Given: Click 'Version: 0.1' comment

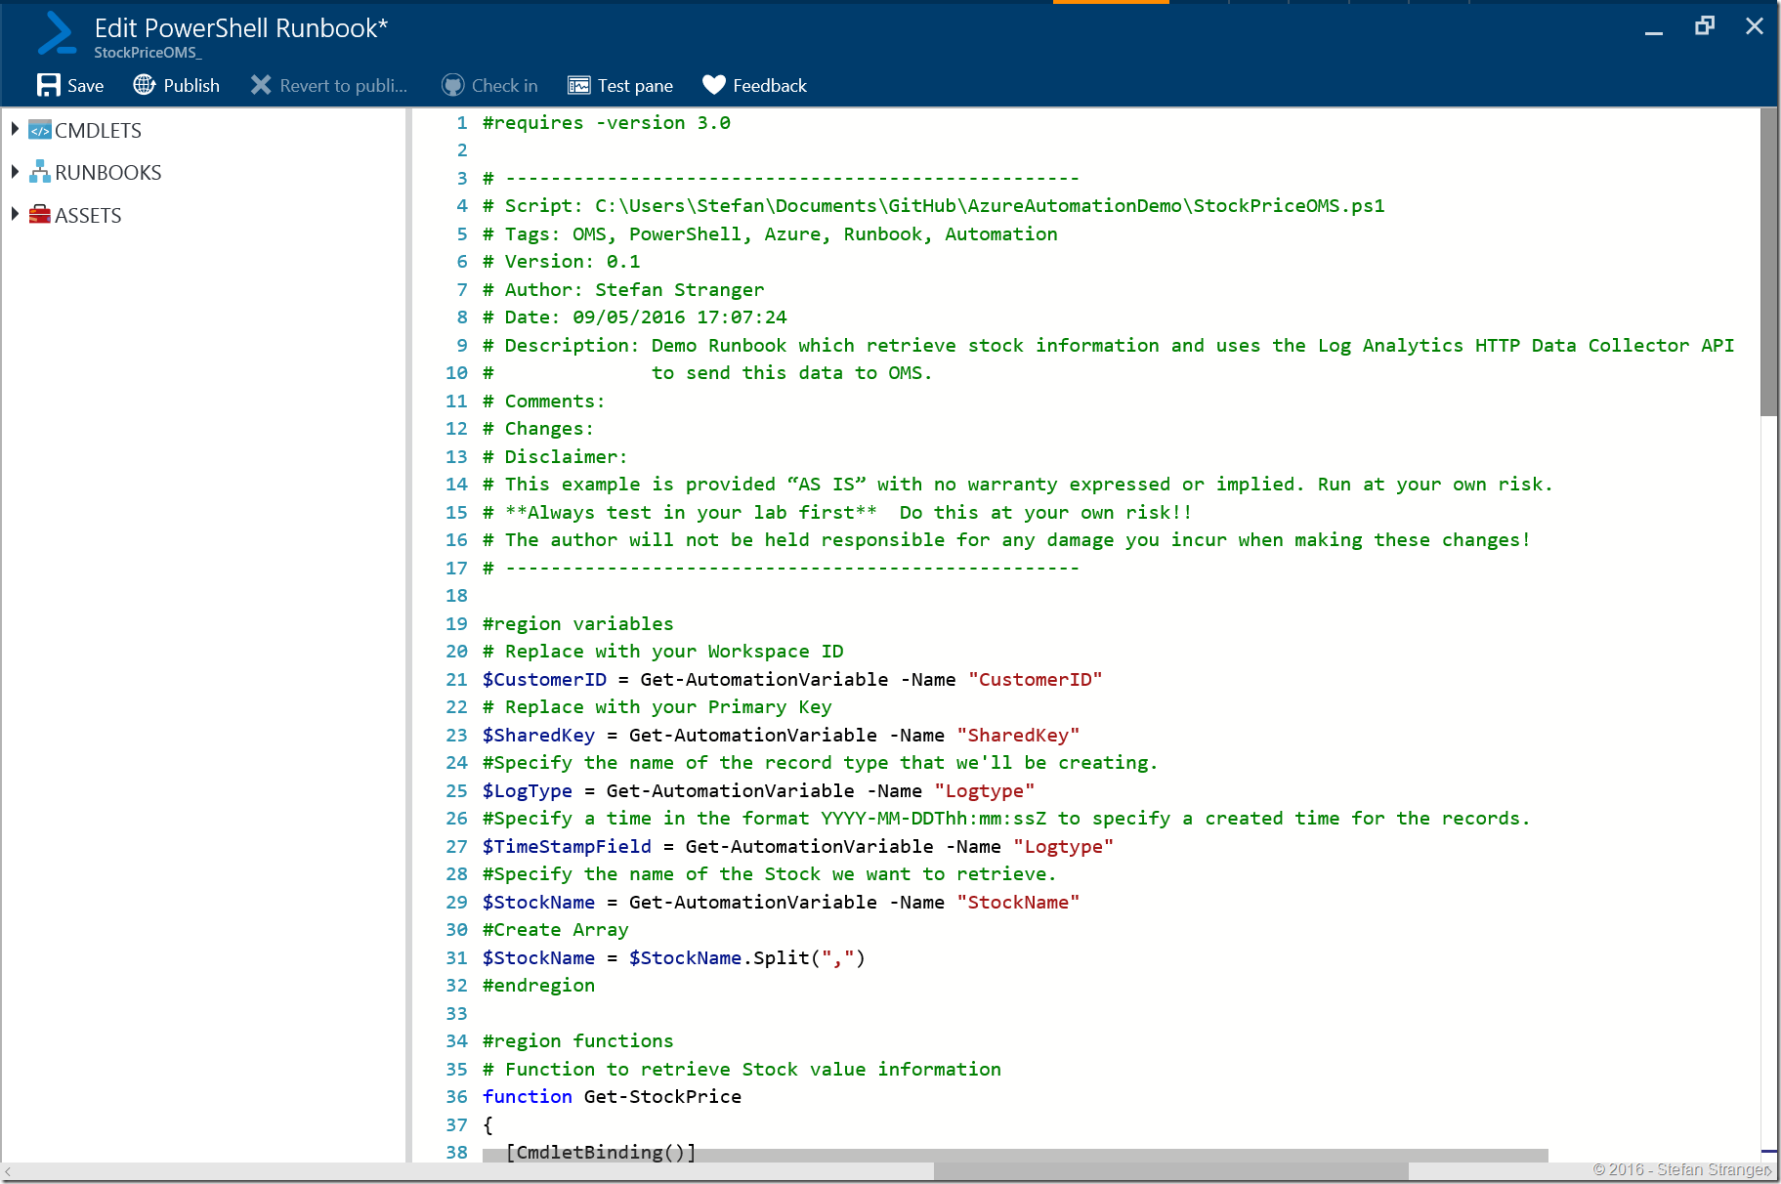Looking at the screenshot, I should tap(572, 262).
